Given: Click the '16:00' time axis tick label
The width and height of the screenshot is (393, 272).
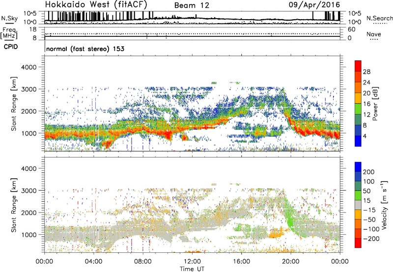Looking at the screenshot, I should [x=241, y=262].
